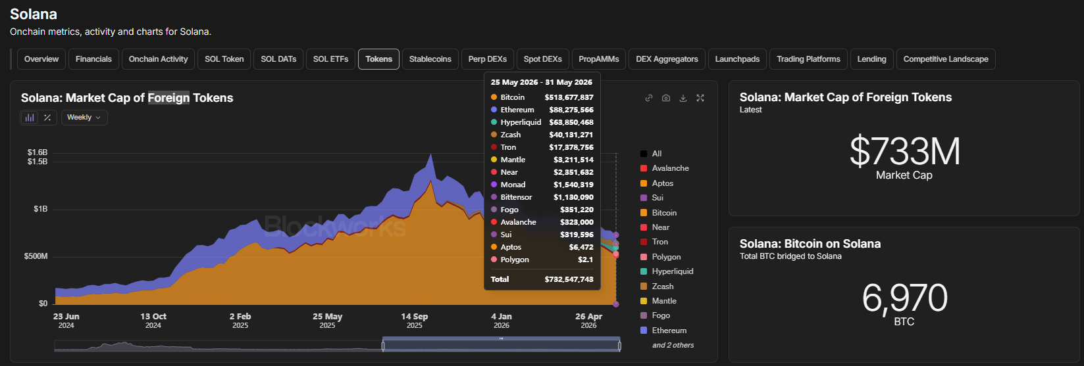The width and height of the screenshot is (1084, 366).
Task: Toggle Bitcoin series in legend
Action: click(x=658, y=213)
